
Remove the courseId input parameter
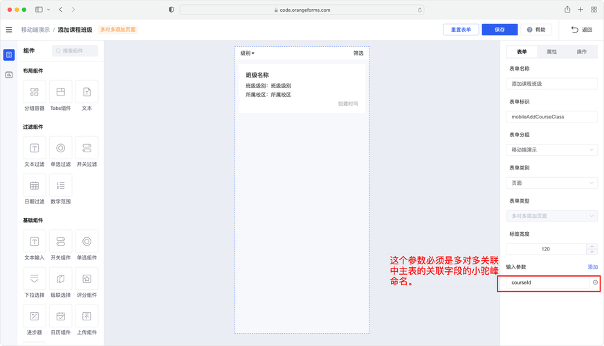(x=595, y=282)
